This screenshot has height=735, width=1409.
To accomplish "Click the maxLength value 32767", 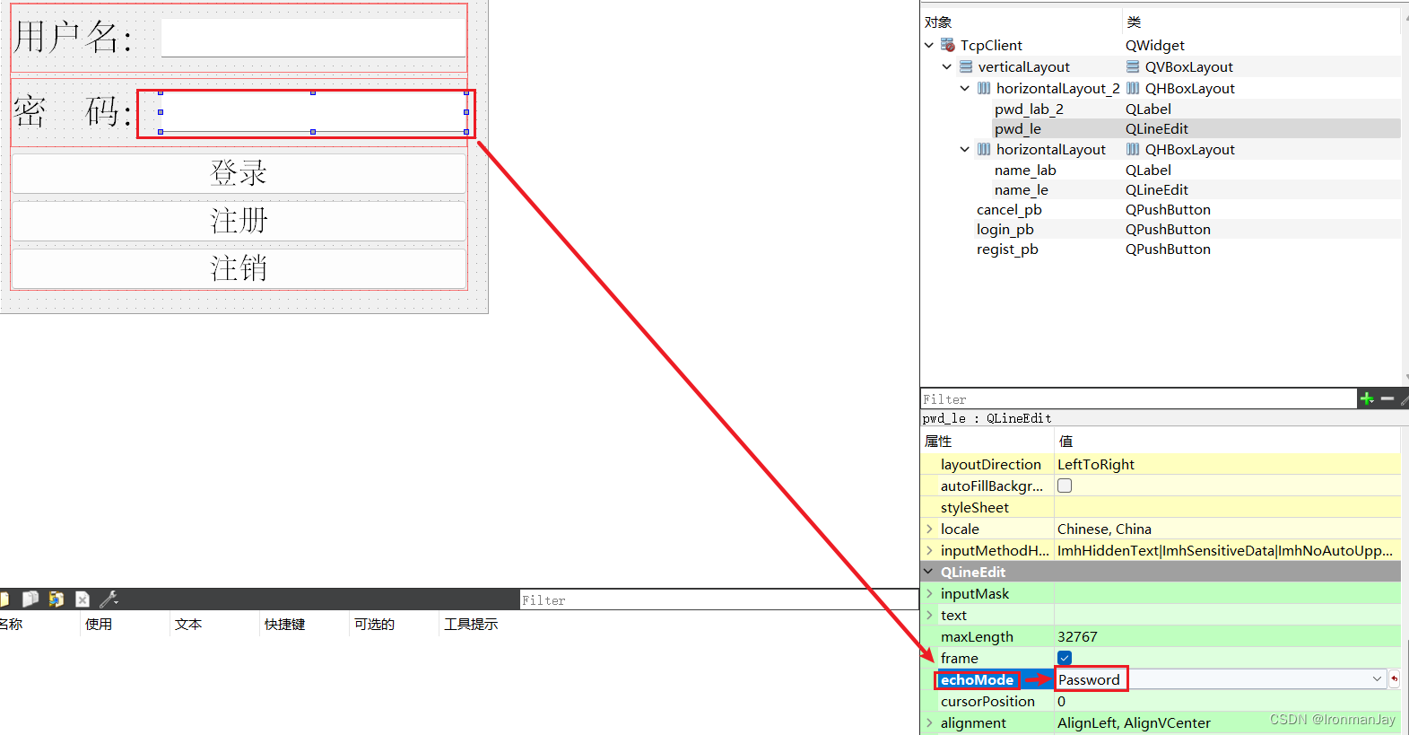I will tap(1077, 636).
